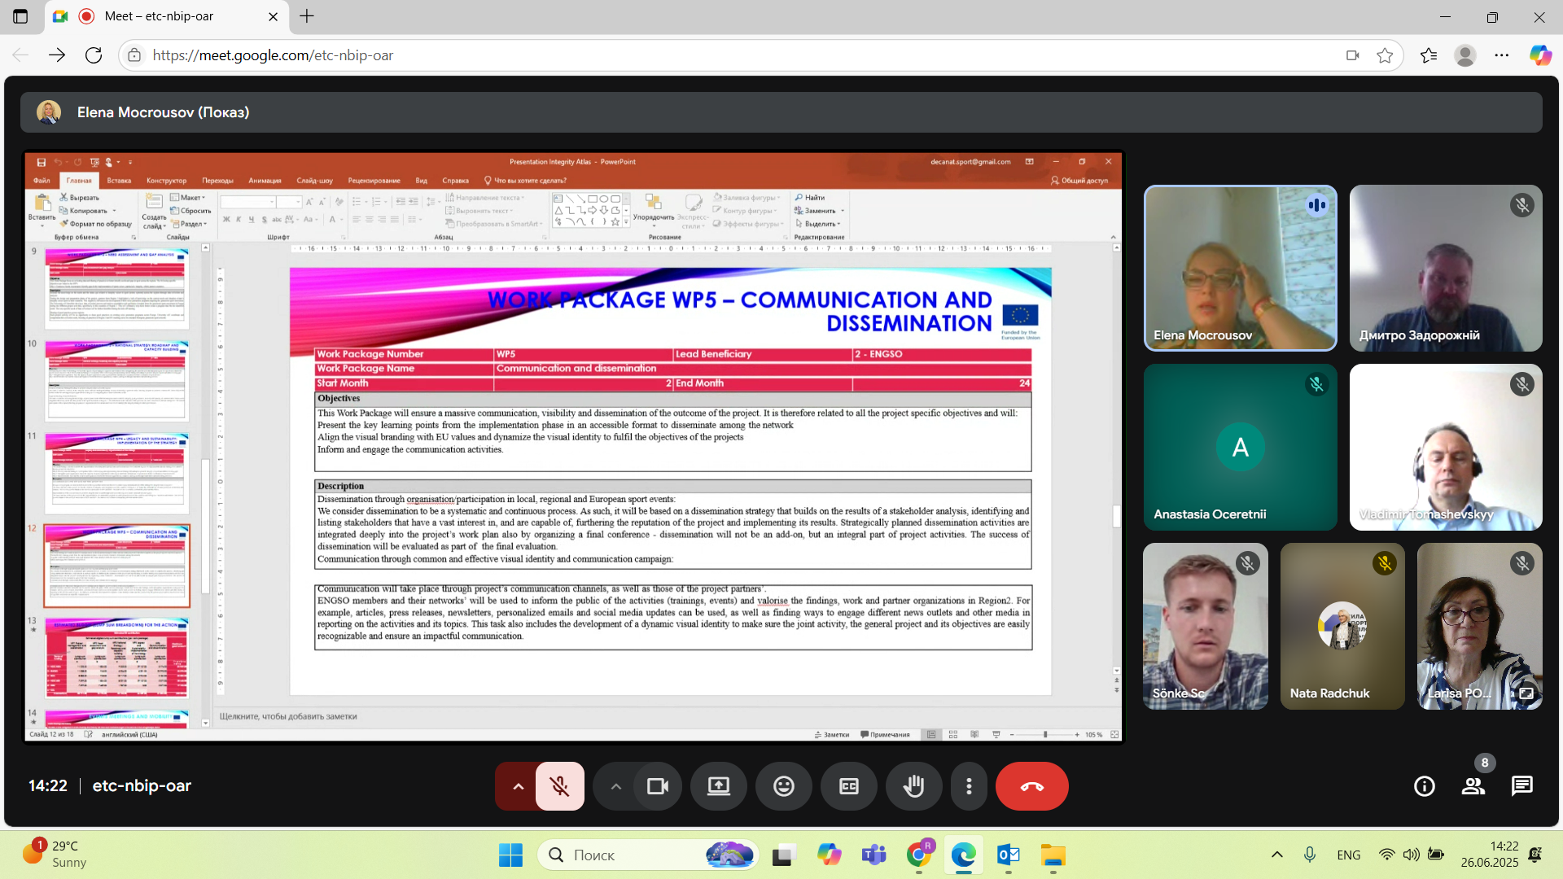Click Создать слайд button

(x=154, y=211)
